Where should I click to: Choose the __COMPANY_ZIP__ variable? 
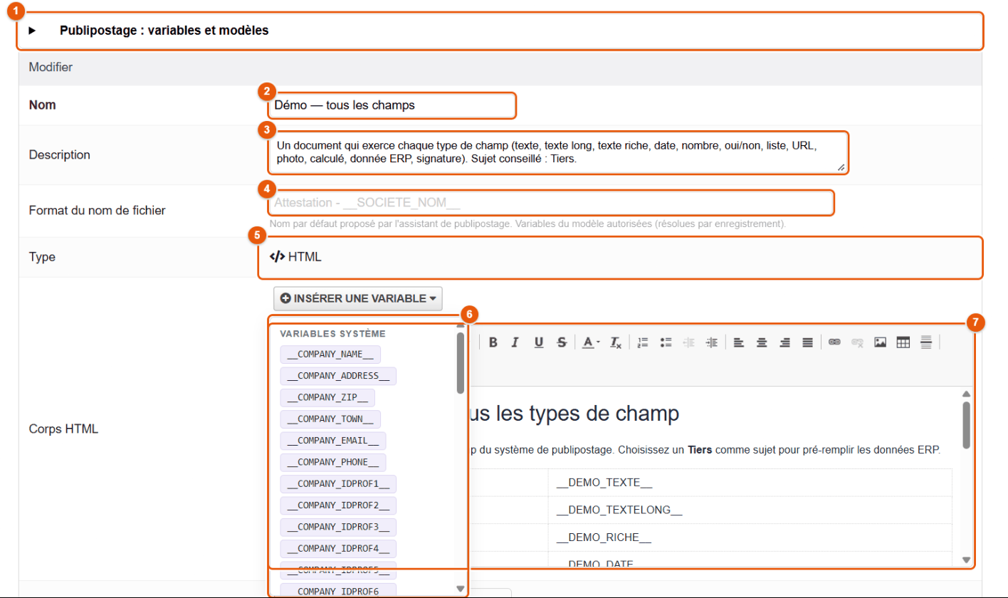pos(328,397)
